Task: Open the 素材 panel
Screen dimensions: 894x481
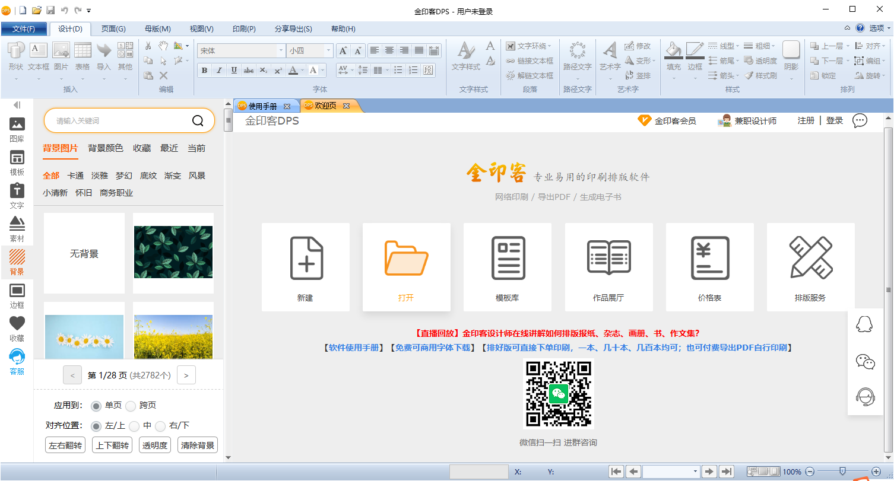Action: click(x=17, y=230)
